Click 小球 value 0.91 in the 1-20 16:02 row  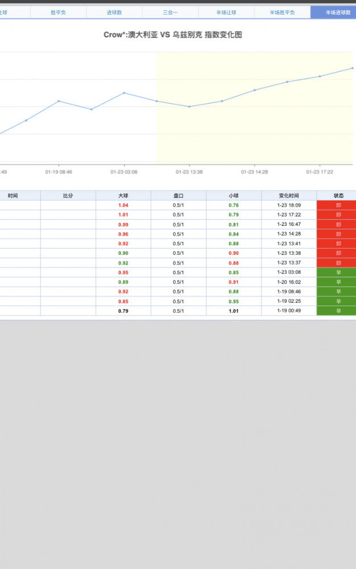(x=234, y=282)
